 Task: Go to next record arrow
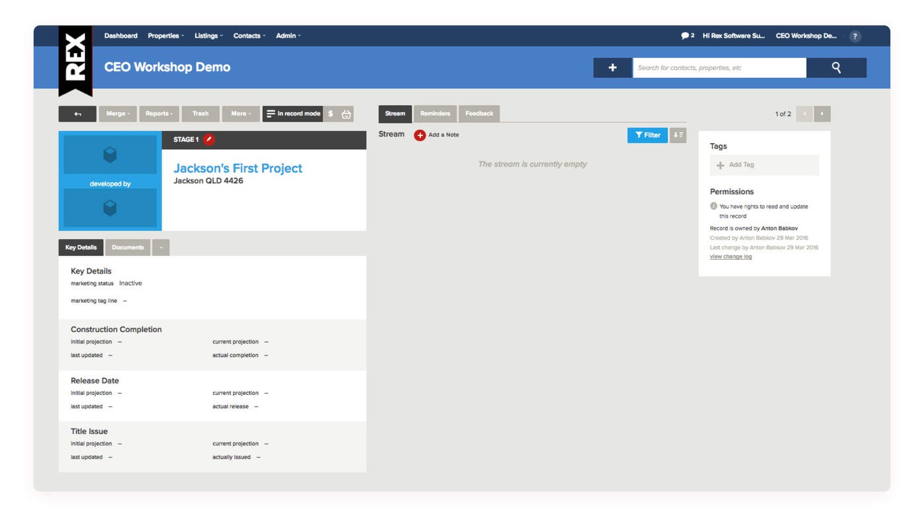(822, 114)
